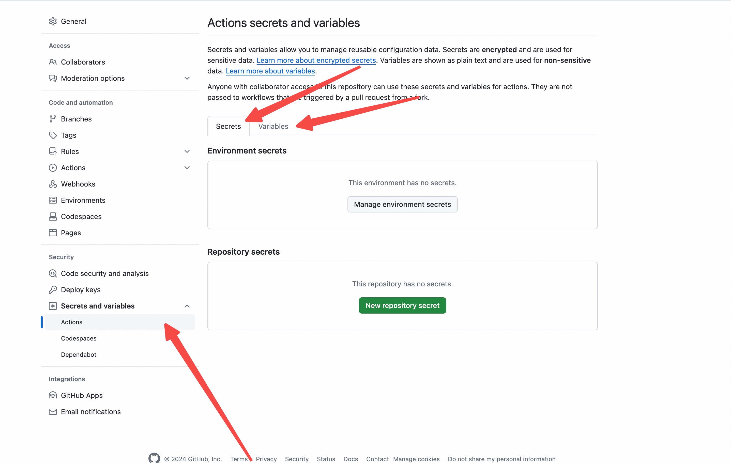The image size is (731, 463).
Task: Collapse the Secrets and variables section
Action: 187,306
